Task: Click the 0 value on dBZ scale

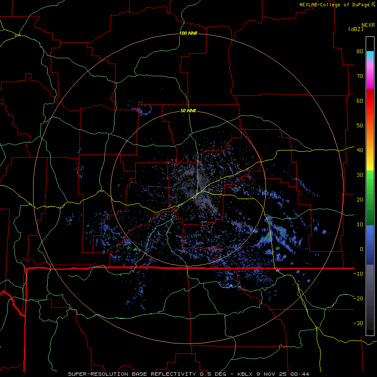Action: (362, 249)
